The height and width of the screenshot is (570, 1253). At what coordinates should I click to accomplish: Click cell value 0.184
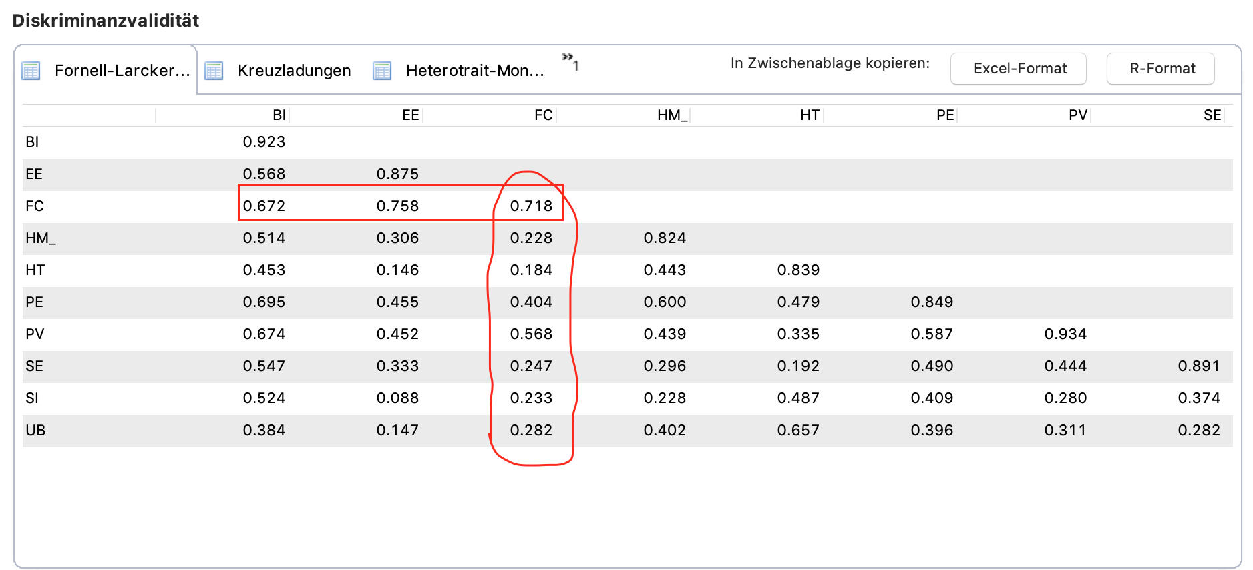pyautogui.click(x=531, y=270)
